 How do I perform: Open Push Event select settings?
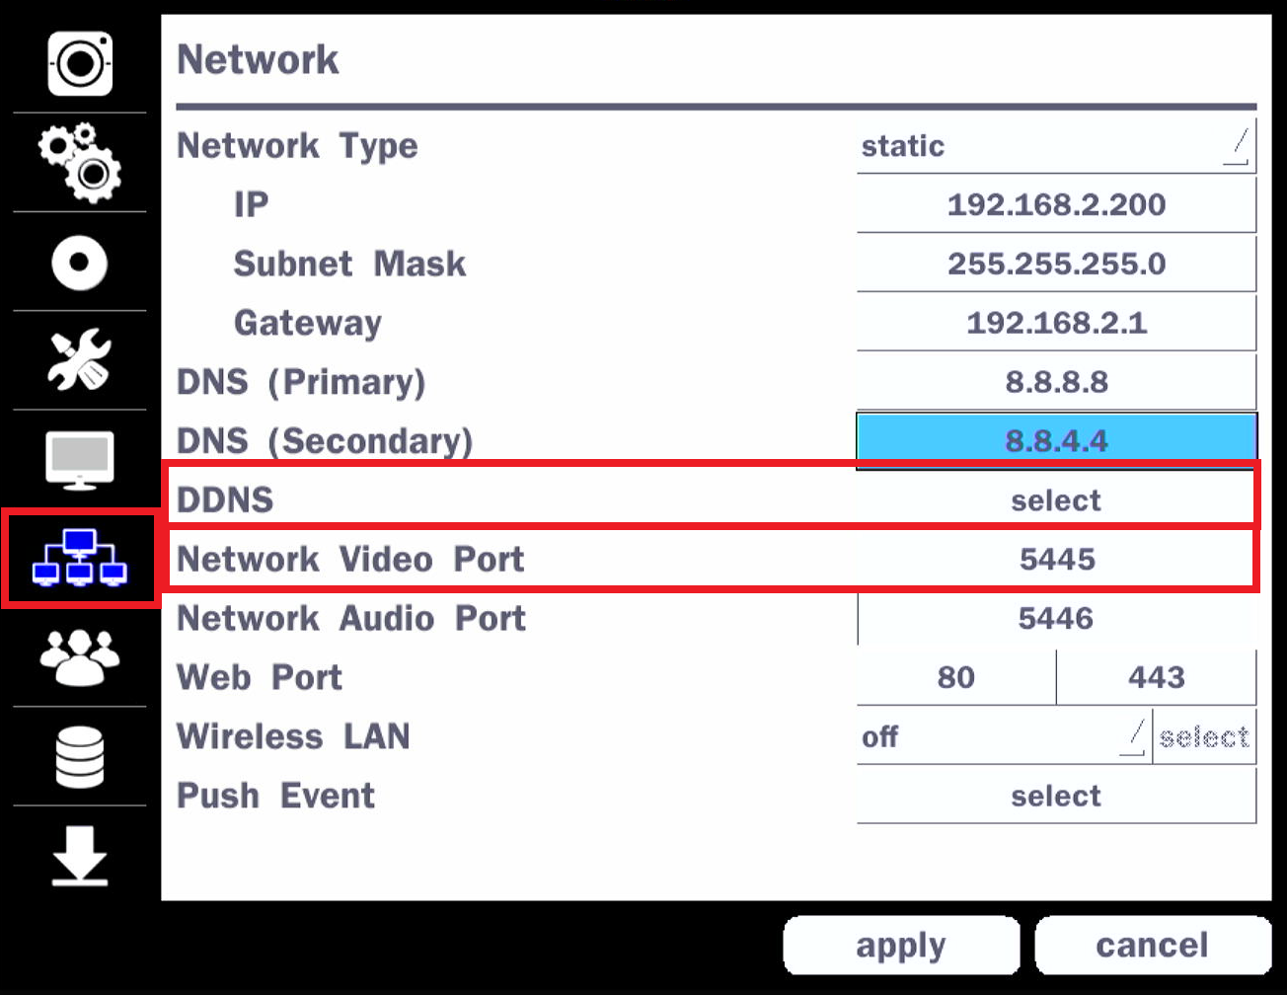click(1054, 796)
